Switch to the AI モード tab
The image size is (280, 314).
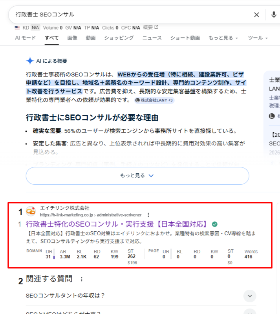tap(25, 38)
